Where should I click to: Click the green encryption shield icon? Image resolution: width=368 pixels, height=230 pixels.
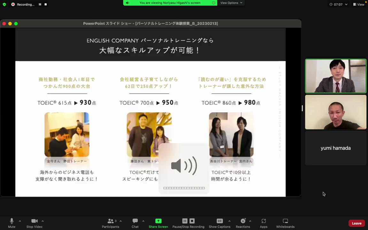(x=4, y=4)
